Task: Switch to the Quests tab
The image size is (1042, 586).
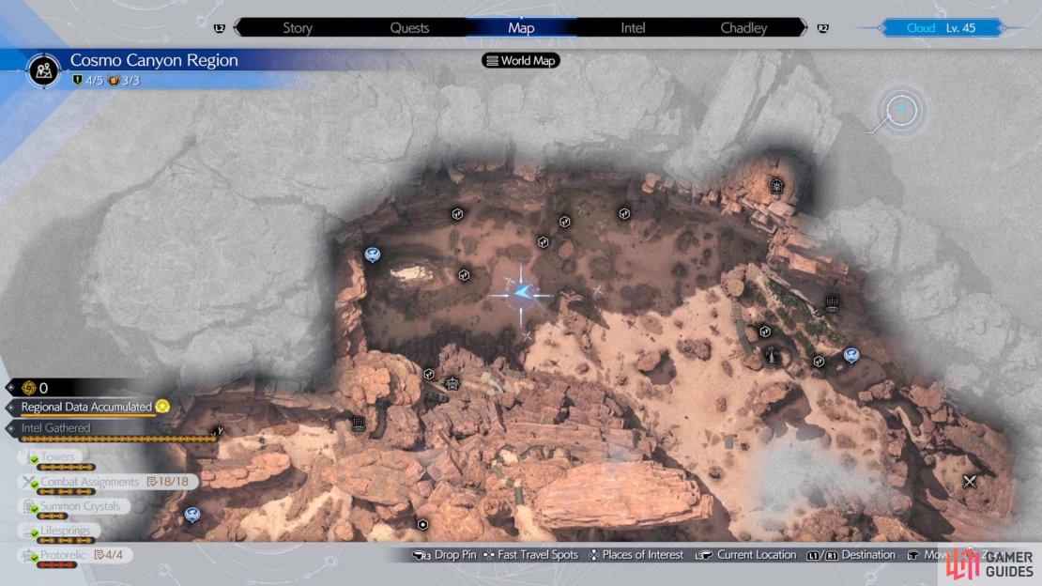Action: coord(409,28)
